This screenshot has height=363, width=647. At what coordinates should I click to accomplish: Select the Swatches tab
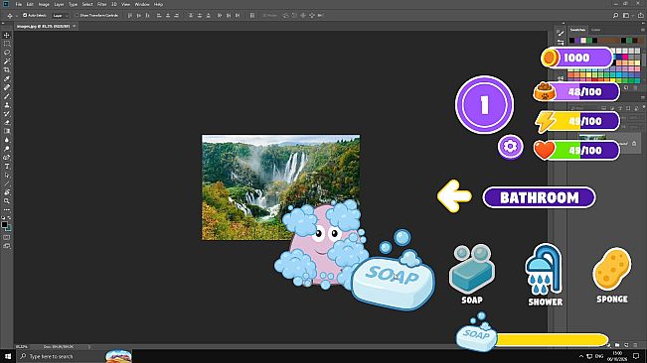[577, 30]
